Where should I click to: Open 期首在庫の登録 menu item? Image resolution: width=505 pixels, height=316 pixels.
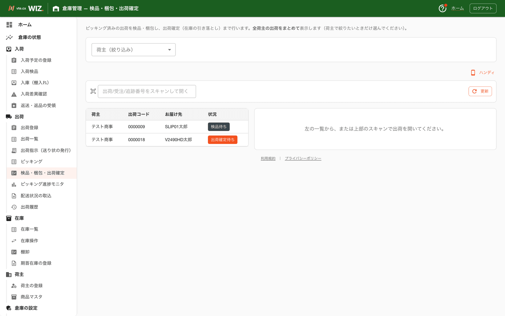41,263
